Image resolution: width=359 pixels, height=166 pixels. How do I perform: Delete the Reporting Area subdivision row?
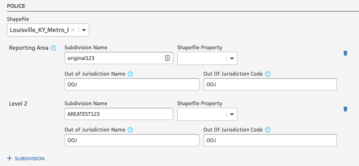point(345,53)
